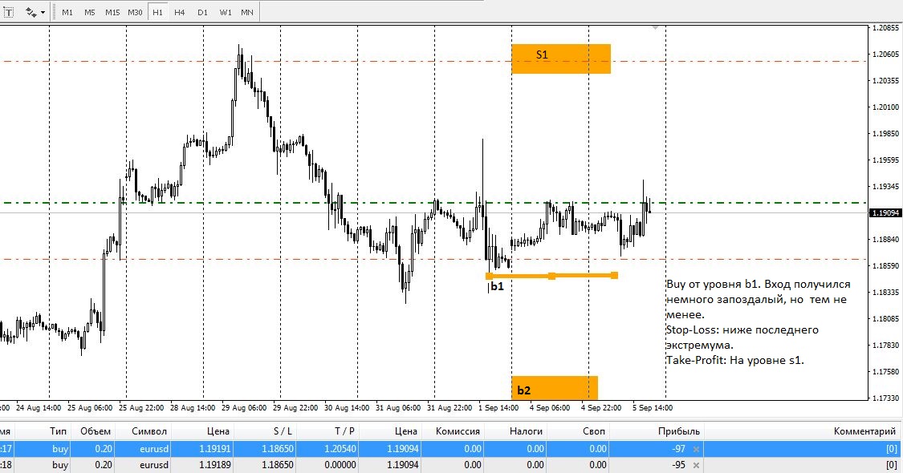
Task: Click the 5 Sep 14:00 time axis label
Action: (x=653, y=407)
